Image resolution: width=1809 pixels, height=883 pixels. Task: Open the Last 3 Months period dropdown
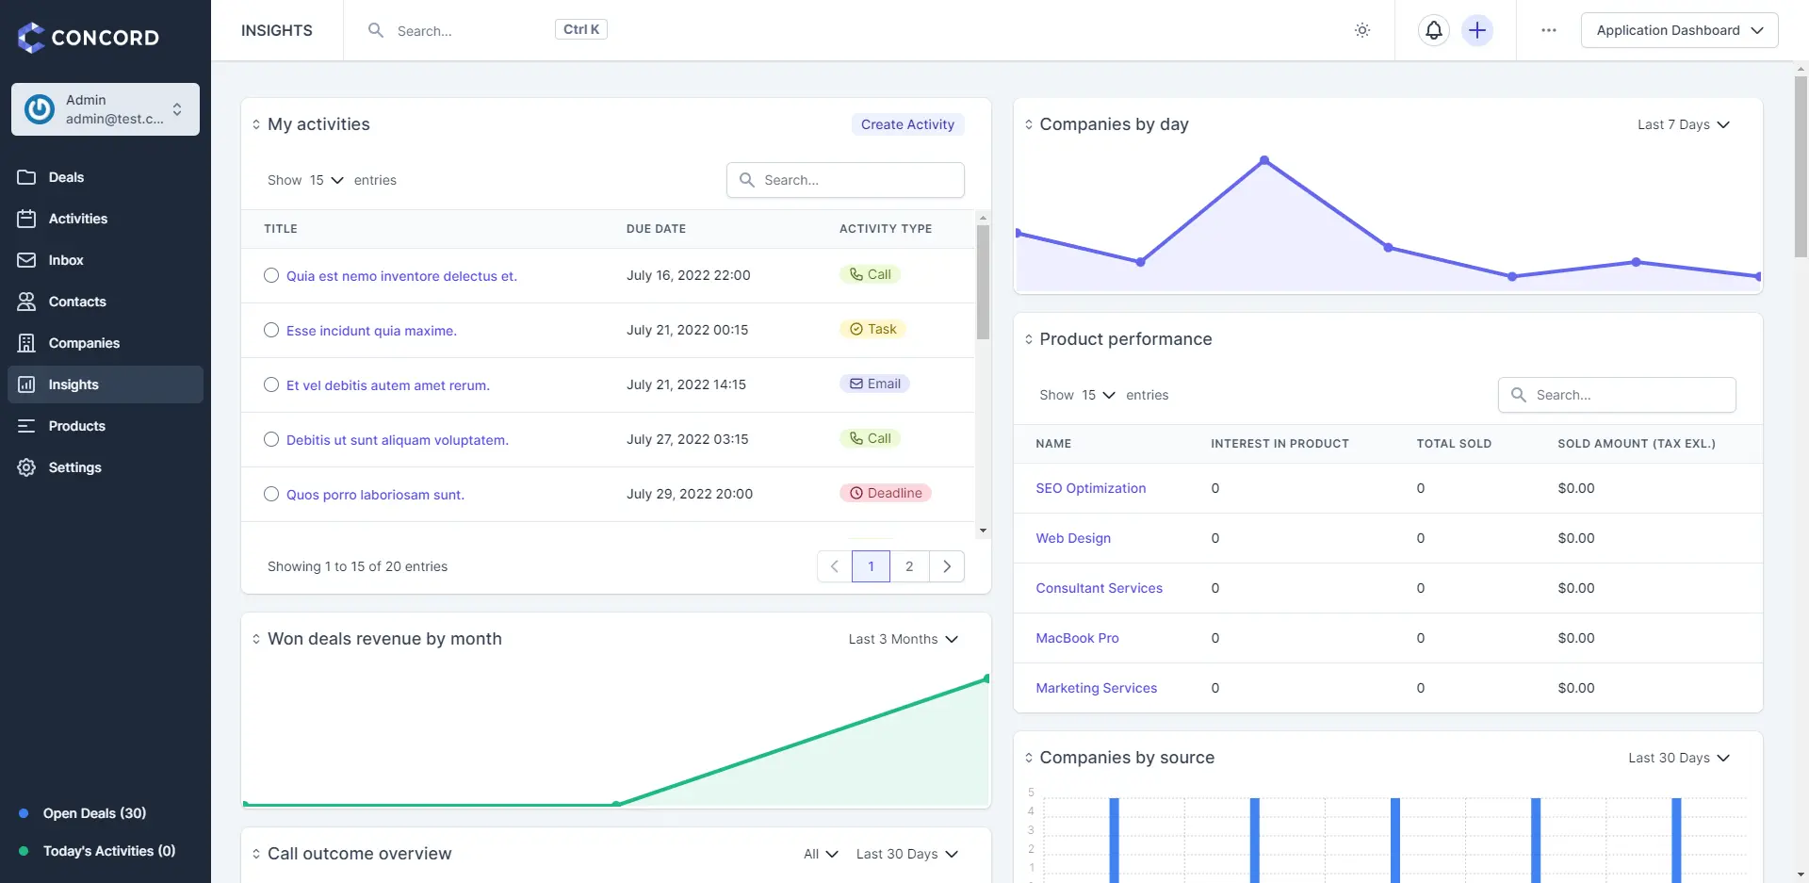click(x=902, y=639)
